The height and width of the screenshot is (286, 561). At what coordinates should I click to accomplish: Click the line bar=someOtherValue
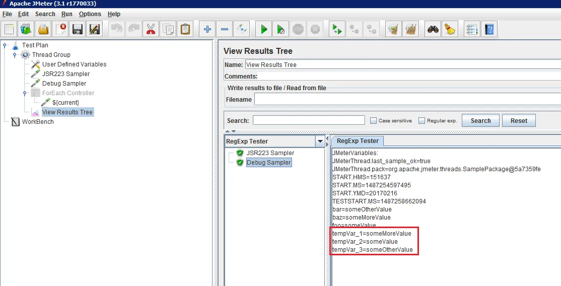(x=362, y=209)
